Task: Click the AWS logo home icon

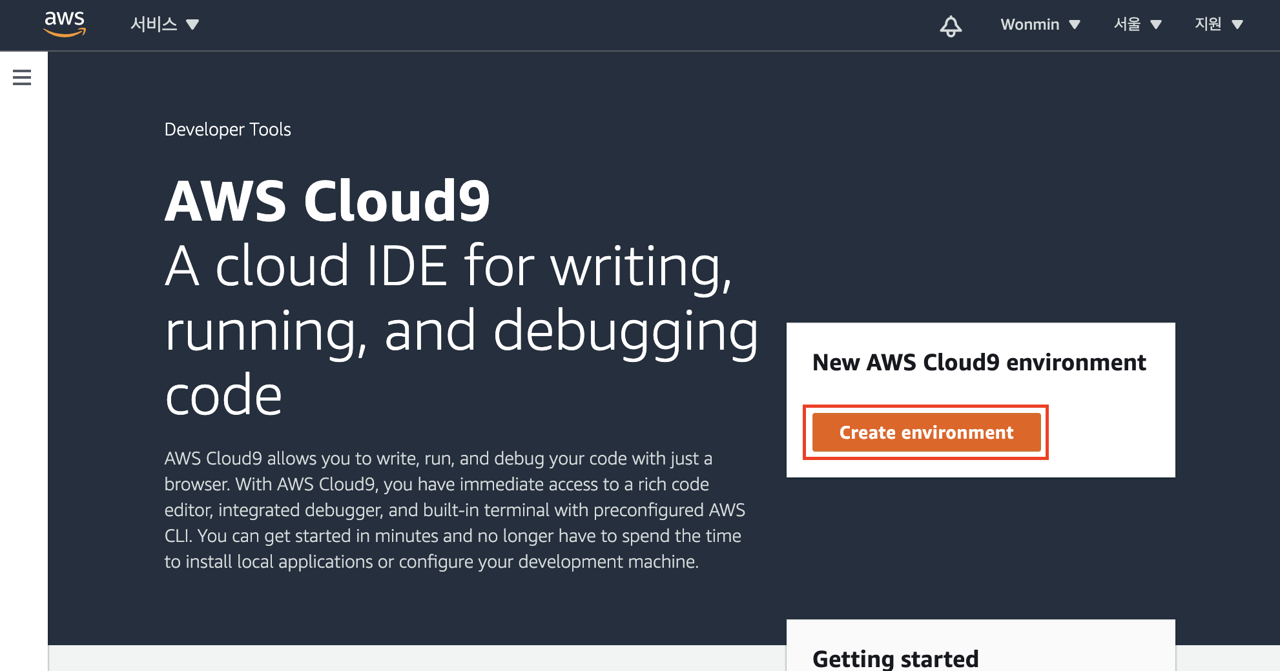Action: point(65,24)
